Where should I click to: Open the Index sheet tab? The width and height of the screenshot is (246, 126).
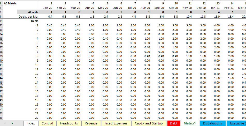(x=31, y=123)
